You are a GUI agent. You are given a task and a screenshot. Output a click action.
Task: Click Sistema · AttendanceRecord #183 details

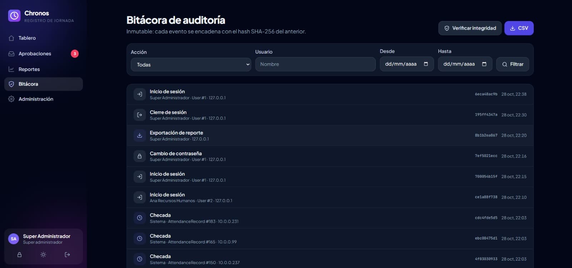pyautogui.click(x=194, y=222)
